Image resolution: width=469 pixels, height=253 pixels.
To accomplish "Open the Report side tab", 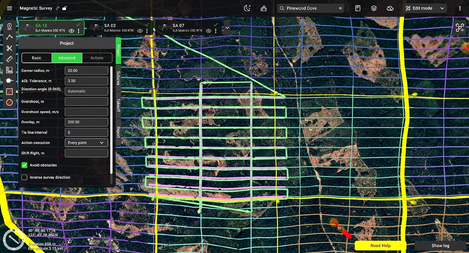I will pos(118,132).
